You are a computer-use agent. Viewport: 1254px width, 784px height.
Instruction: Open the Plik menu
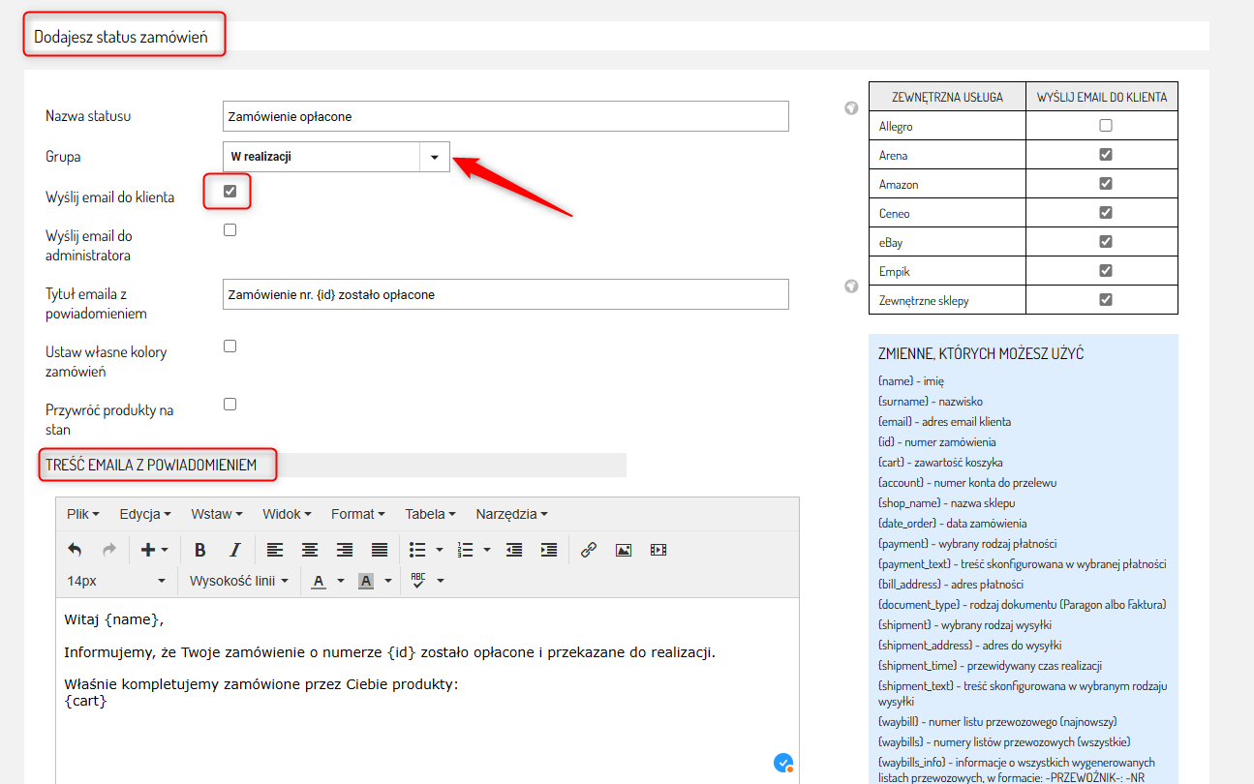pyautogui.click(x=81, y=514)
